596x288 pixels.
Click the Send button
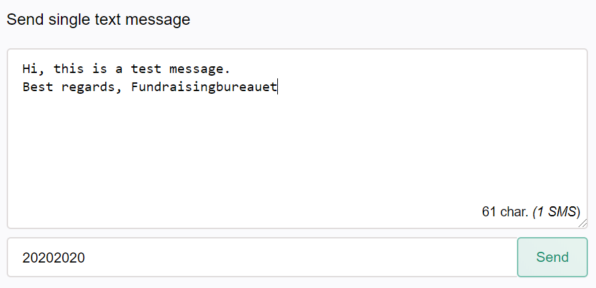[x=552, y=257]
